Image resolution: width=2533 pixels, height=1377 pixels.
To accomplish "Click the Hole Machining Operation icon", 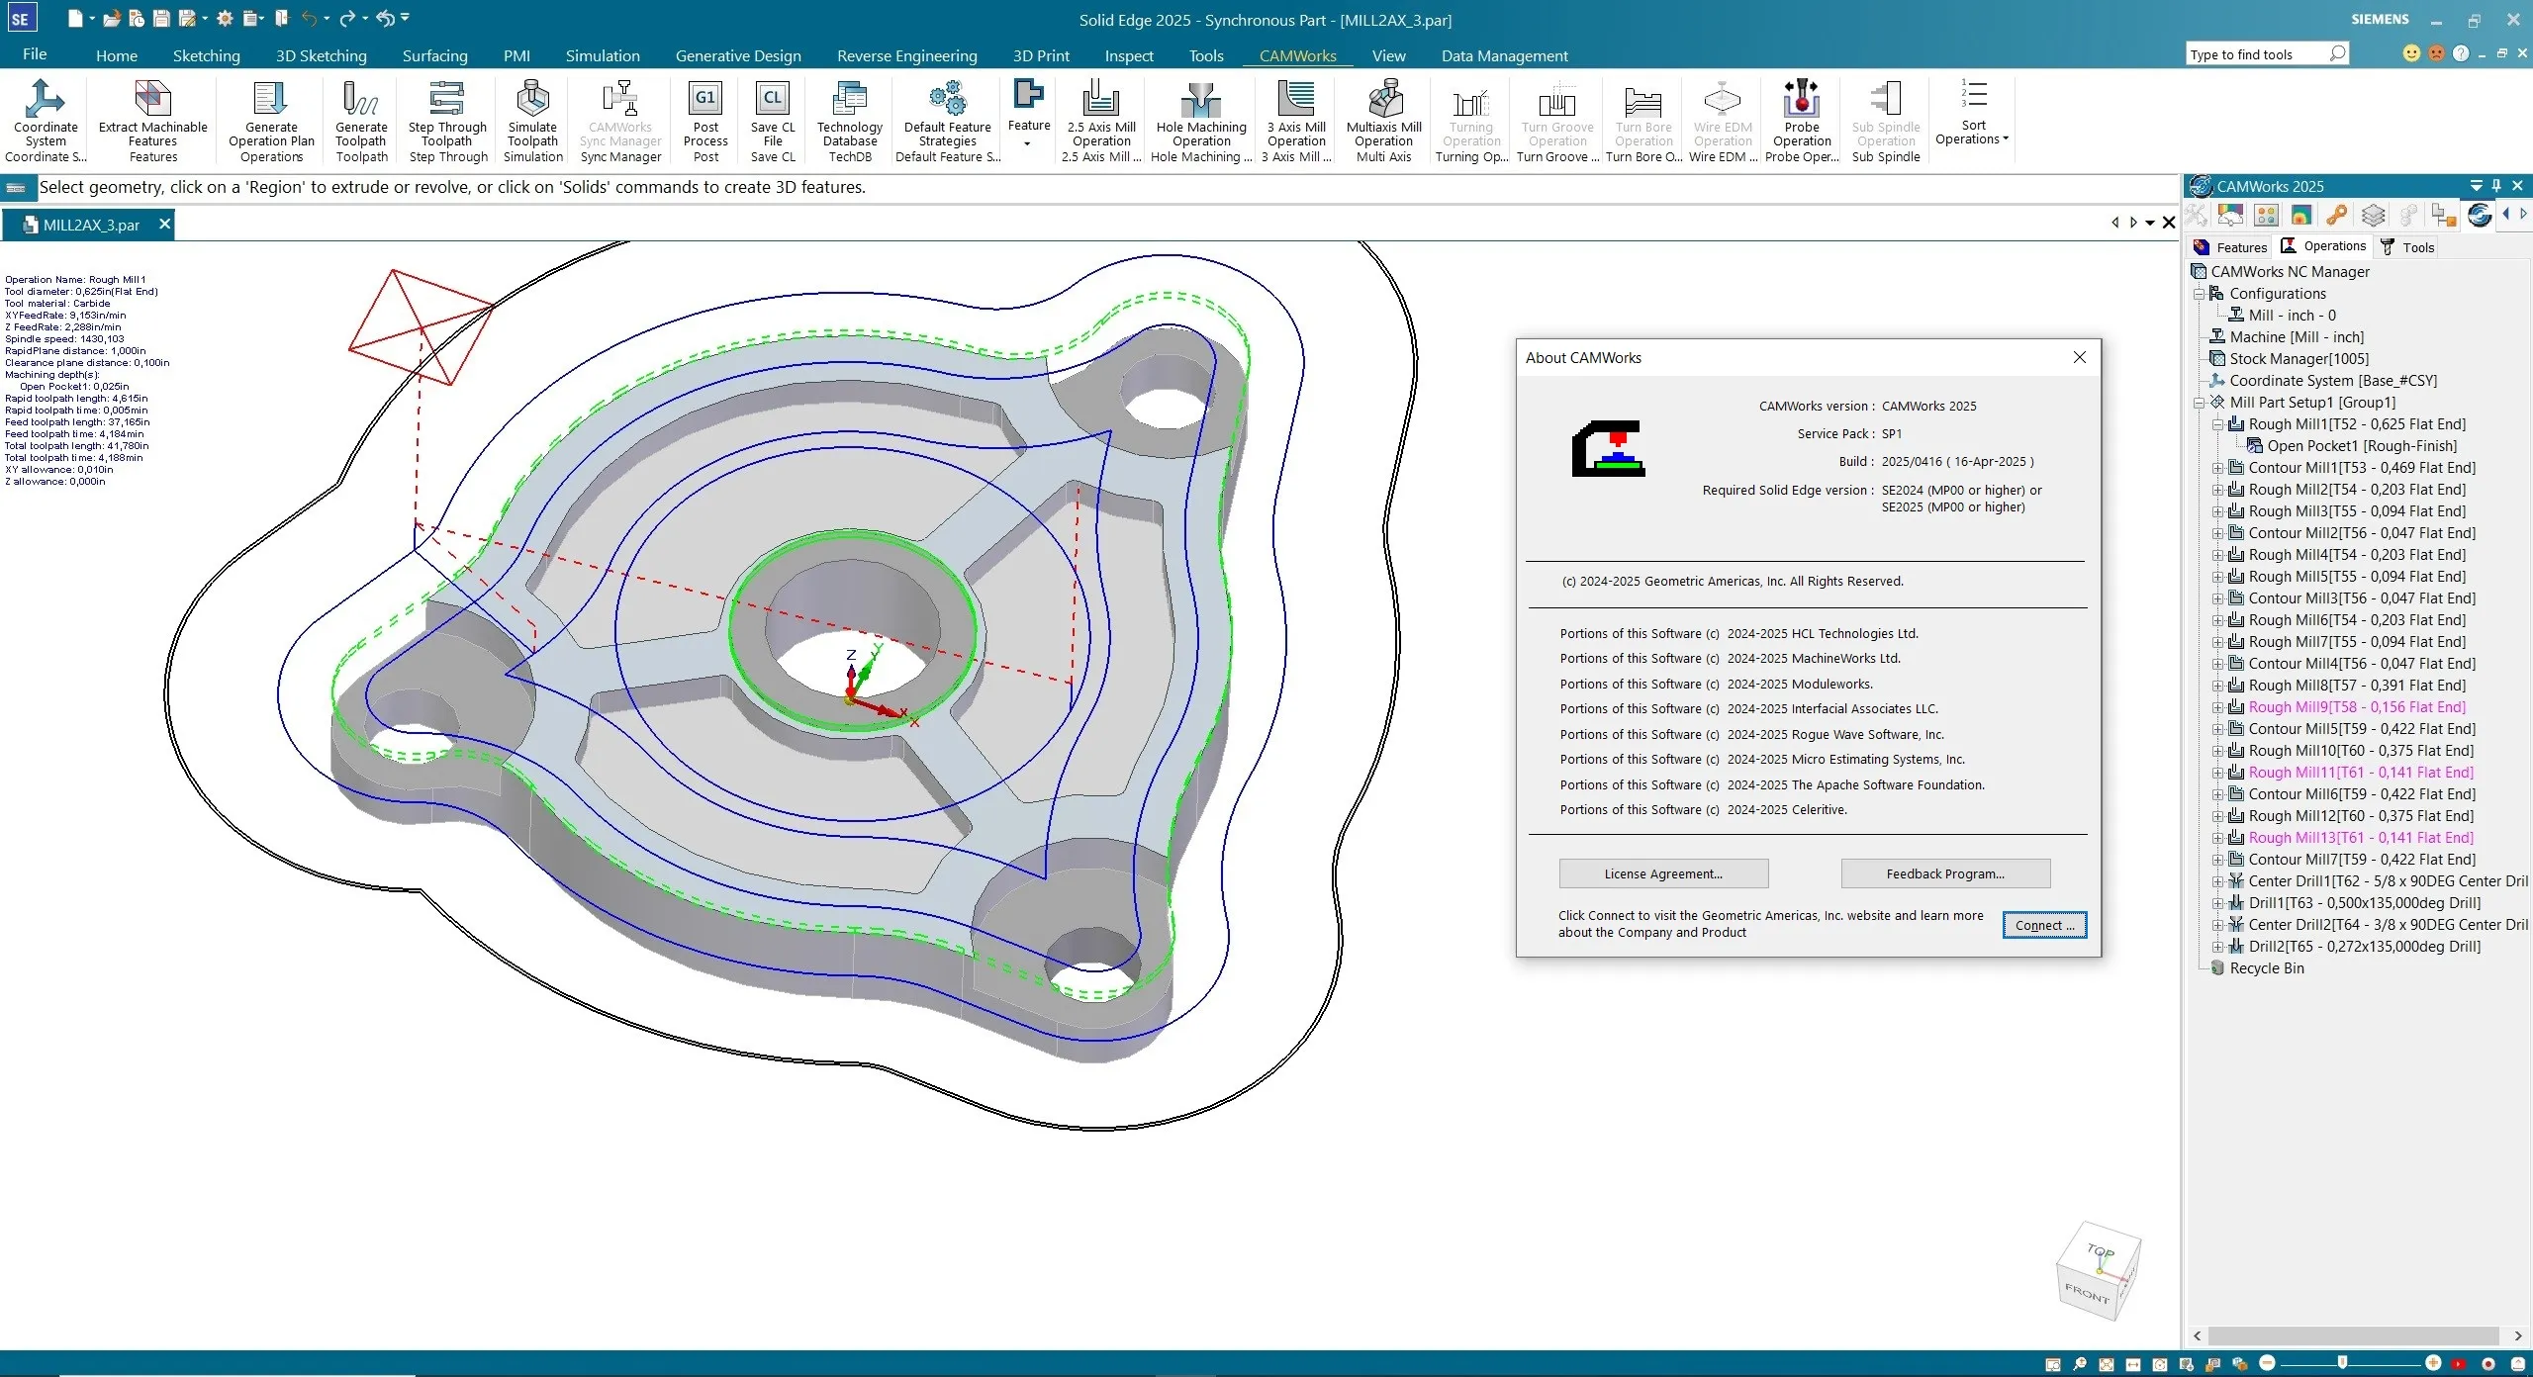I will (1200, 99).
